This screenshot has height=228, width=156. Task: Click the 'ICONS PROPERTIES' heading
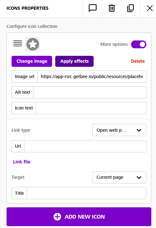click(27, 8)
